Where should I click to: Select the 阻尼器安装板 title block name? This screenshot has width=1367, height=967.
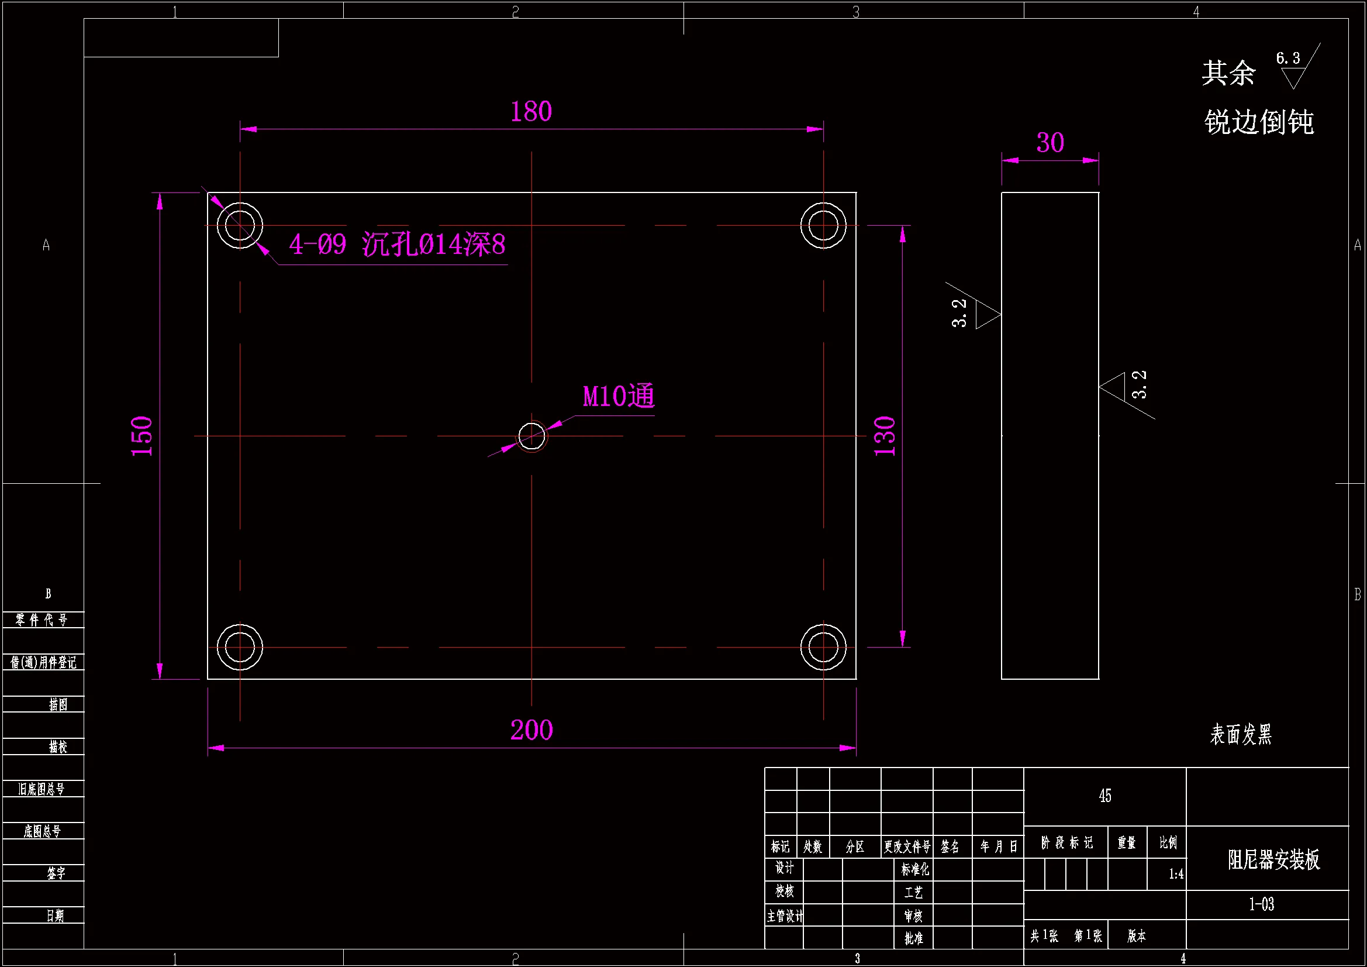pos(1273,860)
